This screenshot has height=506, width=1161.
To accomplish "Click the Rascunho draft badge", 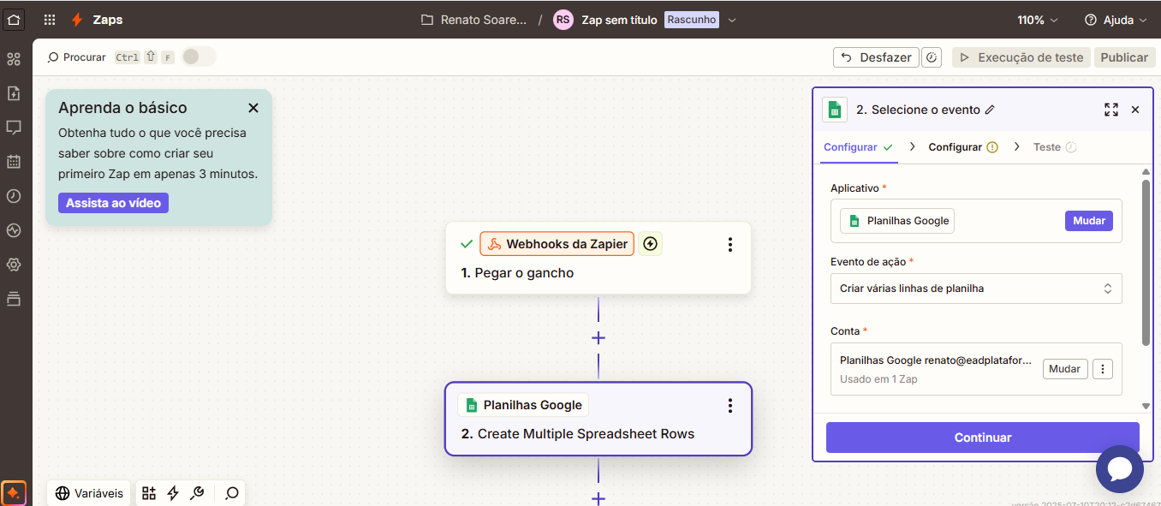I will [692, 20].
